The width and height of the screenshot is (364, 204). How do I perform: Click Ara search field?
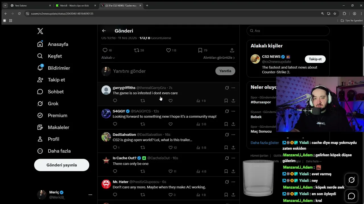288,31
